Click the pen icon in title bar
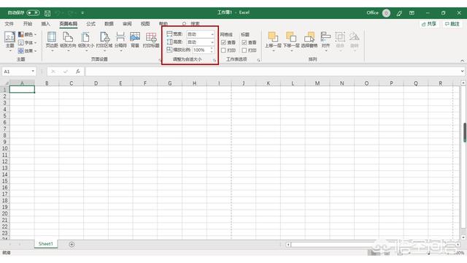 [x=399, y=13]
